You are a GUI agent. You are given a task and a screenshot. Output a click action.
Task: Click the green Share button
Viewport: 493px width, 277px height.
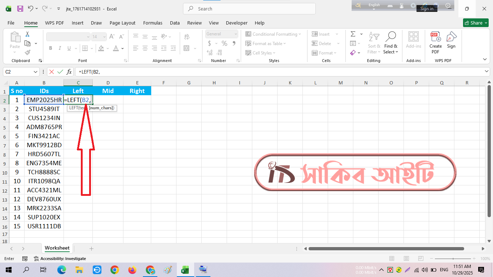pos(476,23)
